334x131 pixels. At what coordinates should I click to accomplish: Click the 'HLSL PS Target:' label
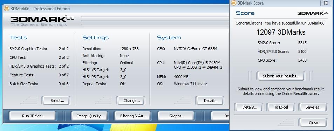point(96,77)
